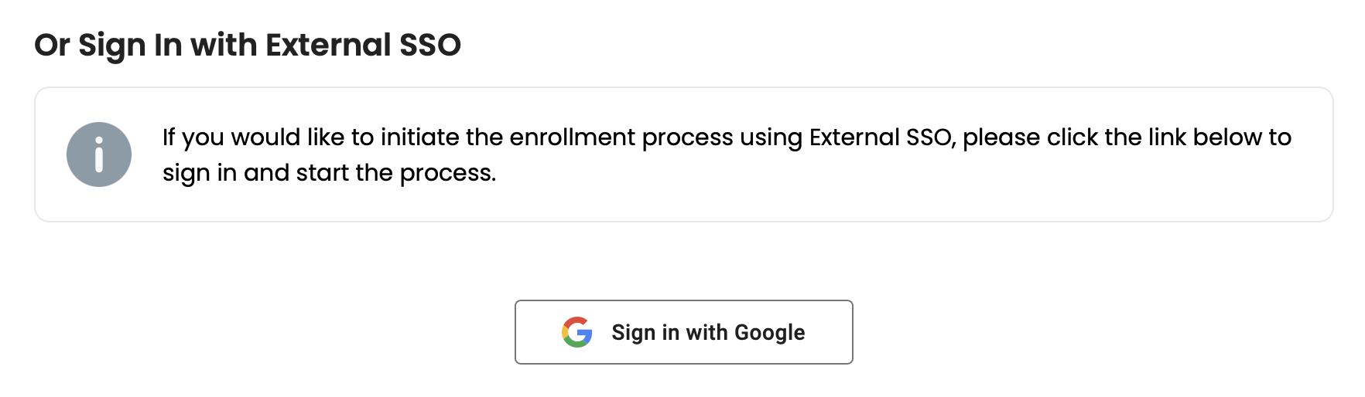Click the word "Google" on the button
Viewport: 1365px width, 397px height.
tap(769, 332)
